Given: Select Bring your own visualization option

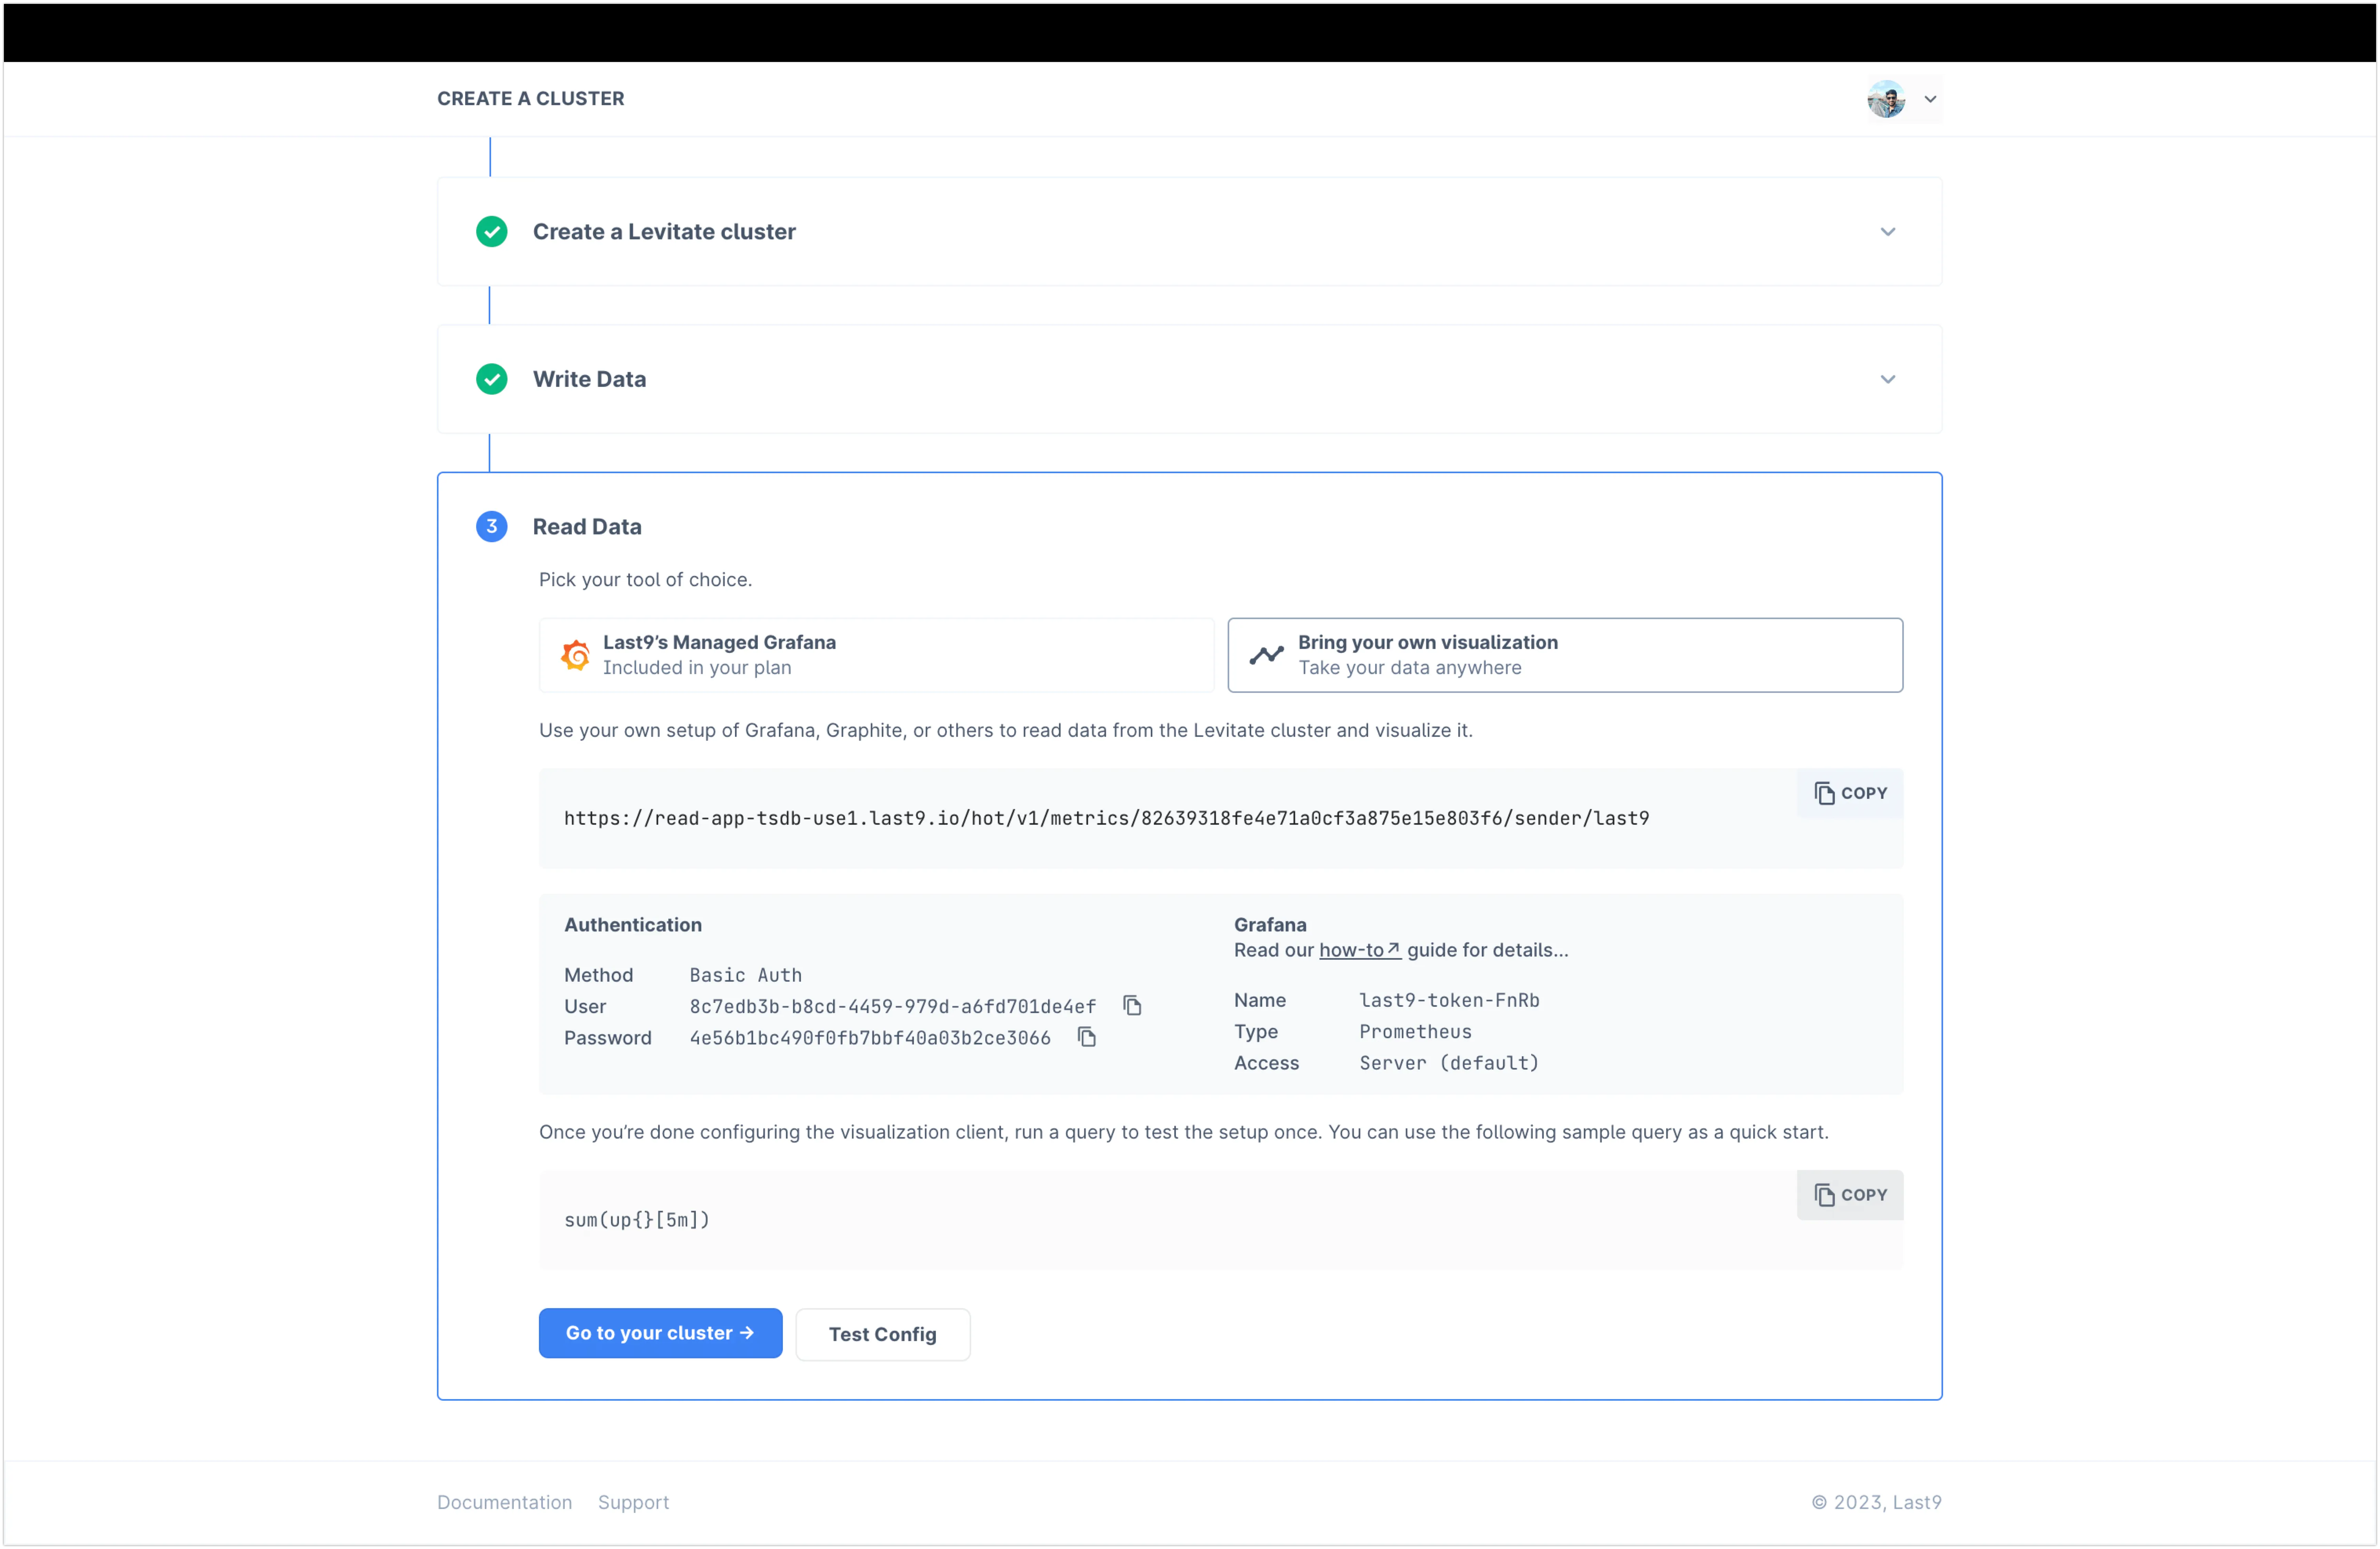Looking at the screenshot, I should click(1564, 656).
